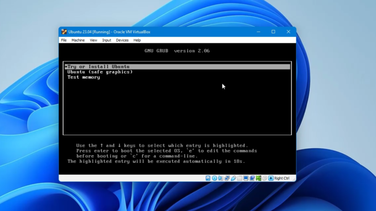This screenshot has height=211, width=376.
Task: Maximize the VirtualBox window
Action: (x=273, y=32)
